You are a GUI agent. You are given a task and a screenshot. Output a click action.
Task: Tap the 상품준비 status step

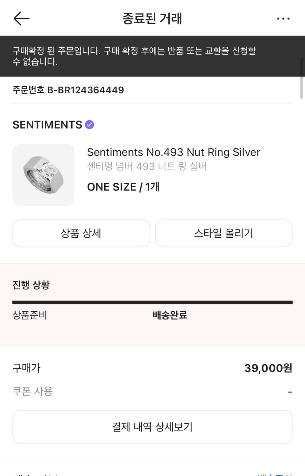[30, 315]
